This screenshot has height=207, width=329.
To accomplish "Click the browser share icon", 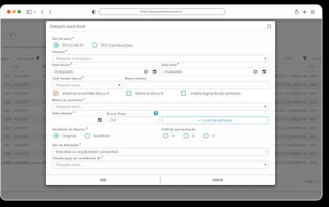I will coord(297,12).
